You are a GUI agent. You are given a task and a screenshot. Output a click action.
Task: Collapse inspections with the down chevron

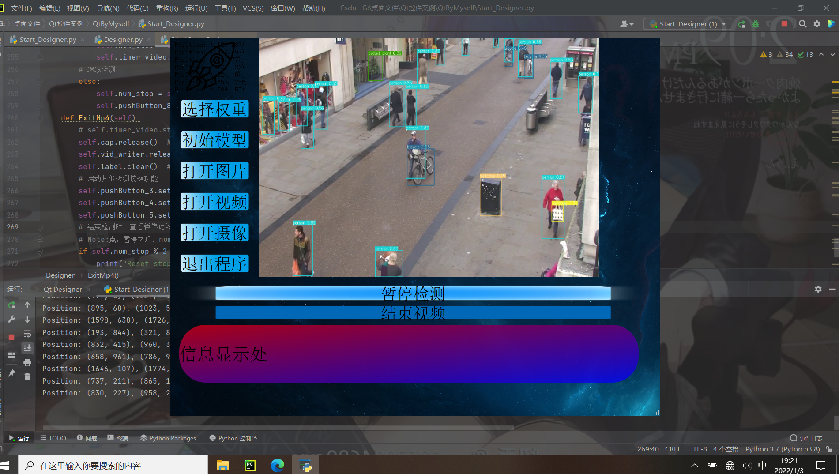click(831, 54)
